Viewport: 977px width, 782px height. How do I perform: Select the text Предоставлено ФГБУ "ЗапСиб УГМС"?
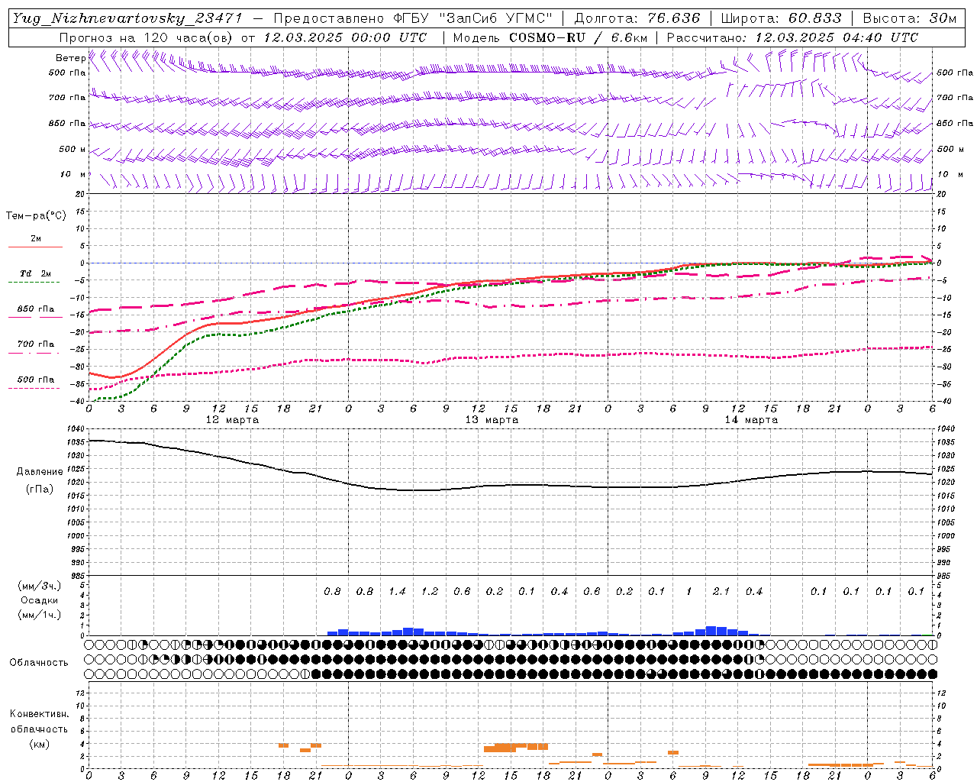[413, 18]
